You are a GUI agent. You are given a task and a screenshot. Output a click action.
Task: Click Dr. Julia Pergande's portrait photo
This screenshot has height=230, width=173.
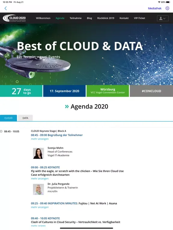click(38, 189)
